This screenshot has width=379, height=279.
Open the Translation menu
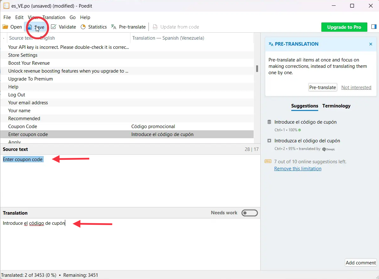[x=54, y=17]
